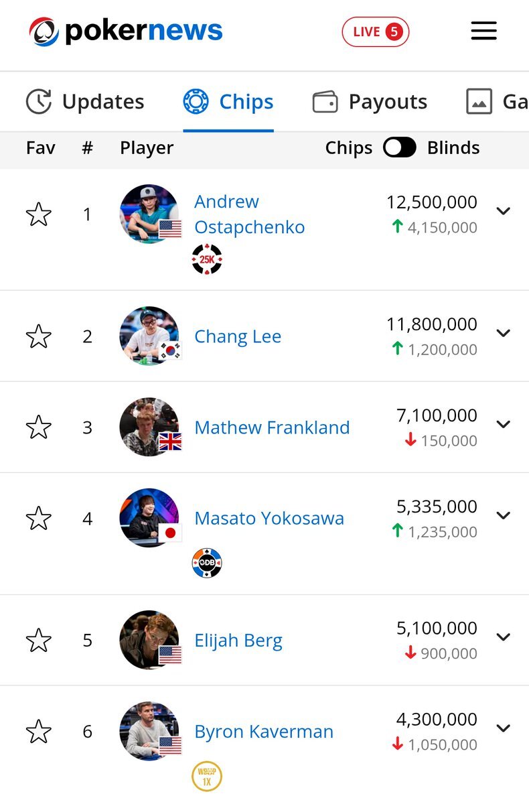Open Chang Lee's player profile link
Image resolution: width=529 pixels, height=804 pixels.
click(x=238, y=336)
